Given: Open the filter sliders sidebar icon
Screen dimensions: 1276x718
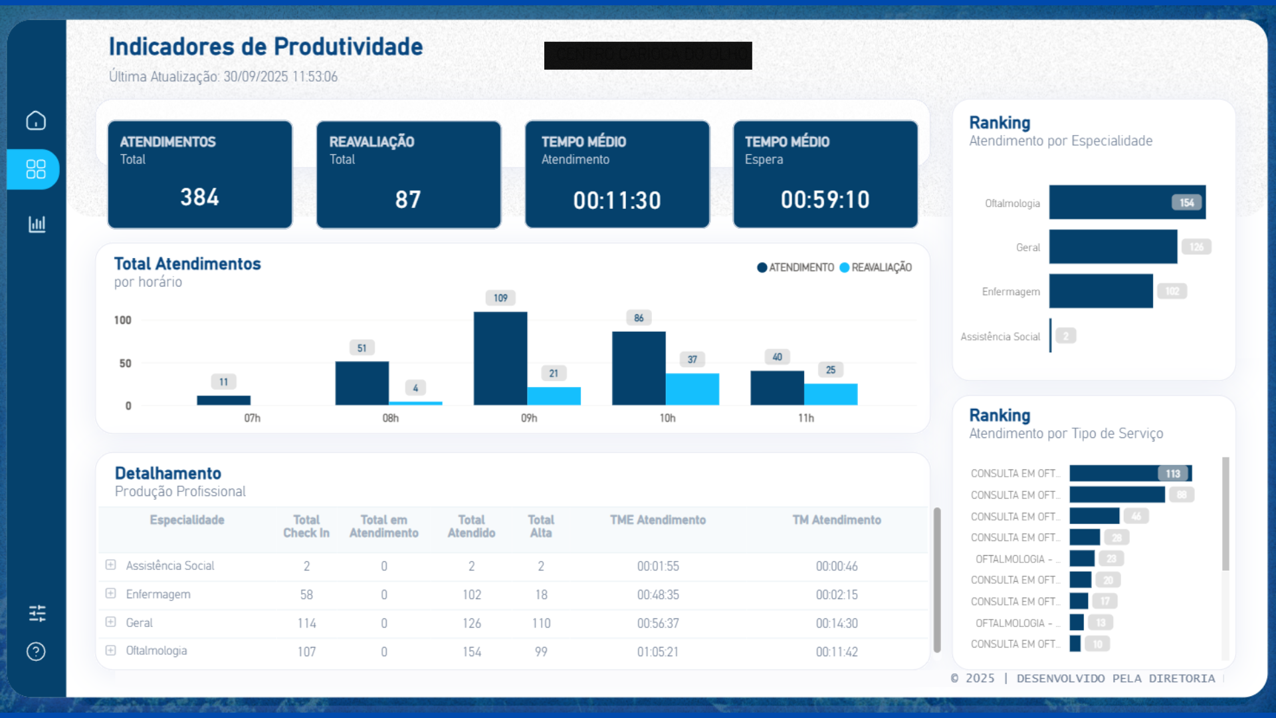Looking at the screenshot, I should 37,613.
